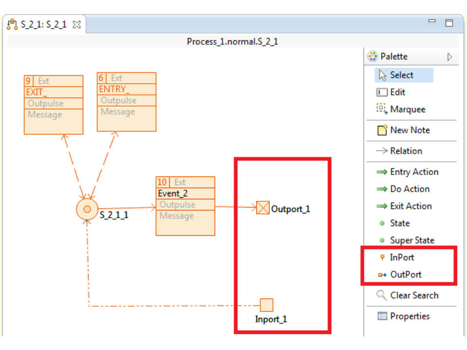
Task: Pick the Exit Action tool
Action: point(411,206)
